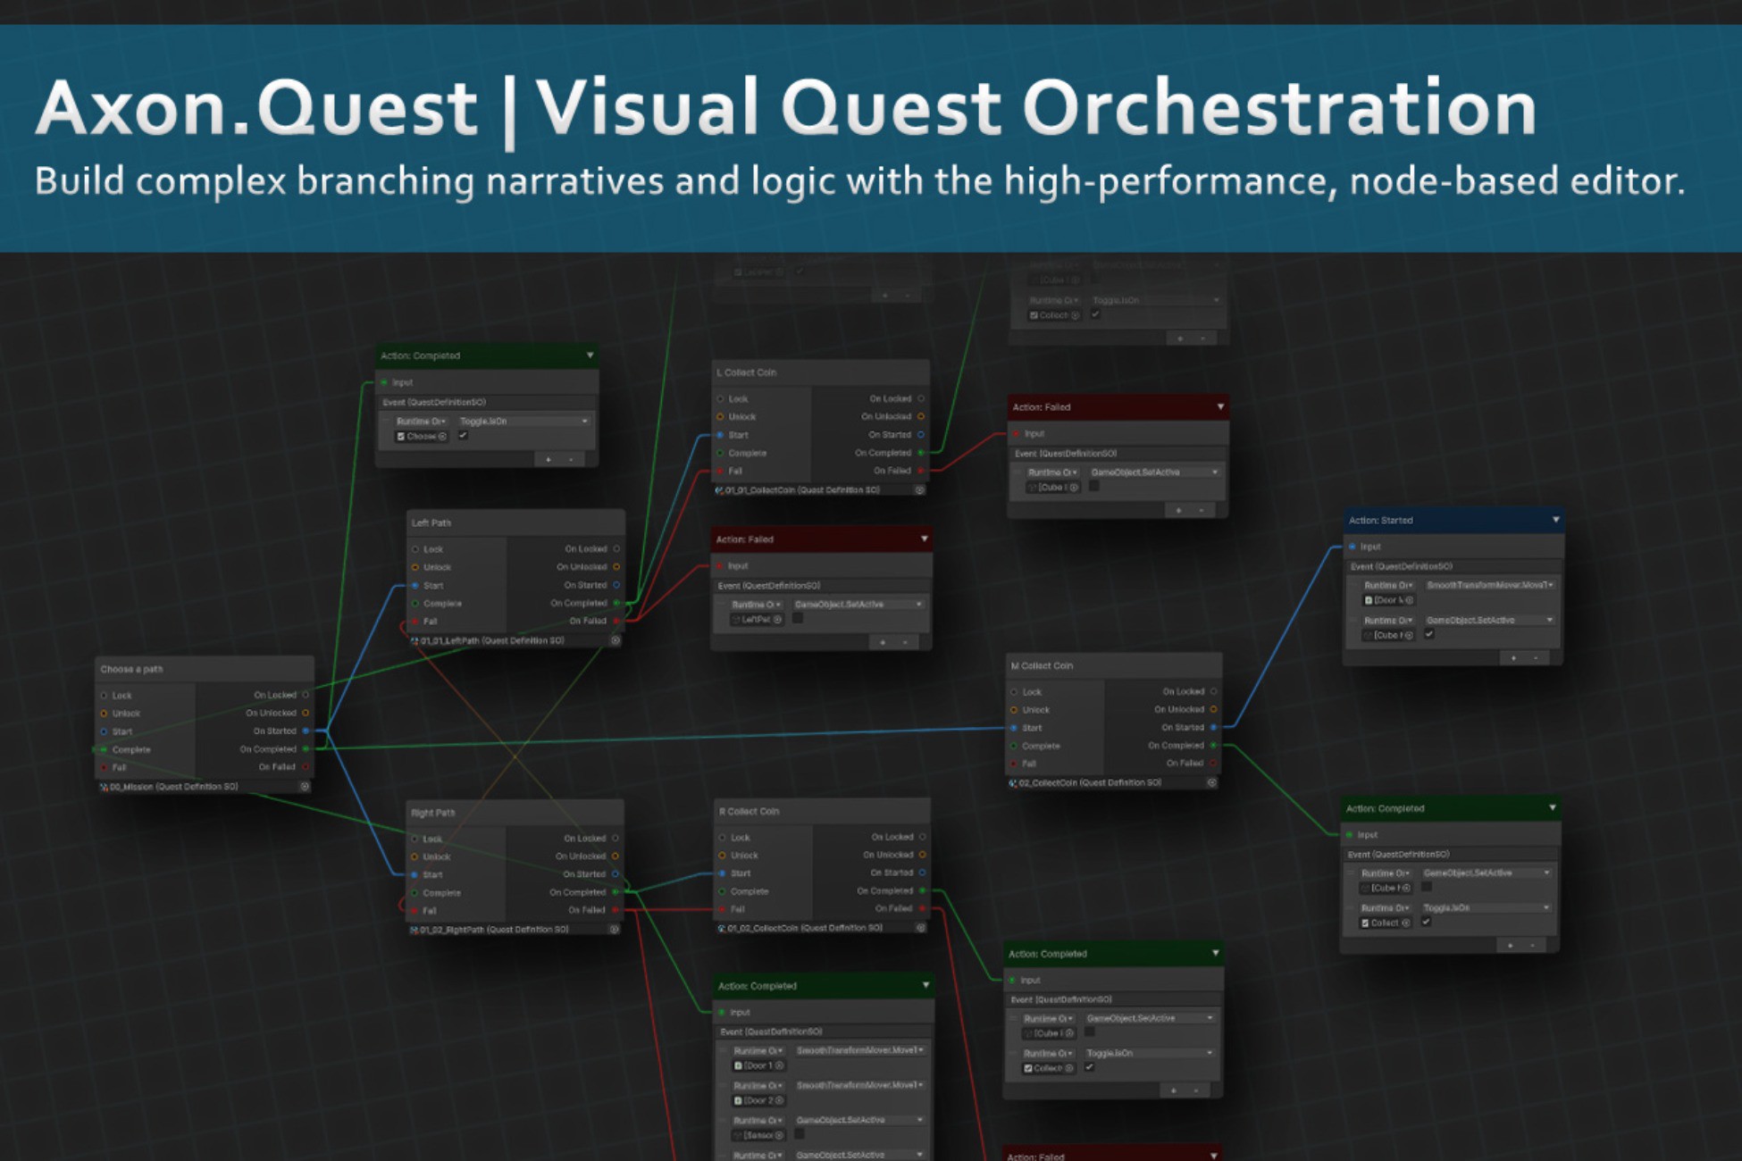Select the L Collect Coin node title
The image size is (1742, 1161).
(x=747, y=372)
